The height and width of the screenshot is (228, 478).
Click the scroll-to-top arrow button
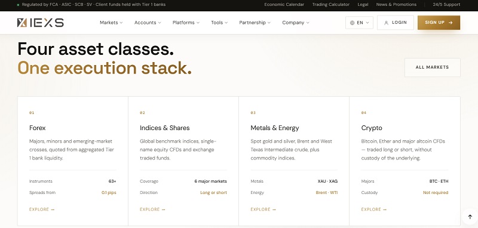tap(470, 217)
